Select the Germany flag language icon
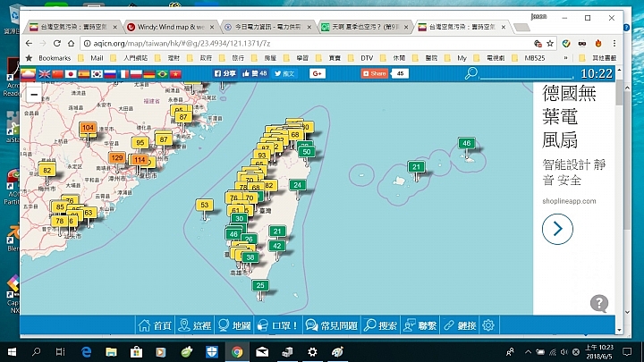Image resolution: width=644 pixels, height=362 pixels. click(x=149, y=74)
